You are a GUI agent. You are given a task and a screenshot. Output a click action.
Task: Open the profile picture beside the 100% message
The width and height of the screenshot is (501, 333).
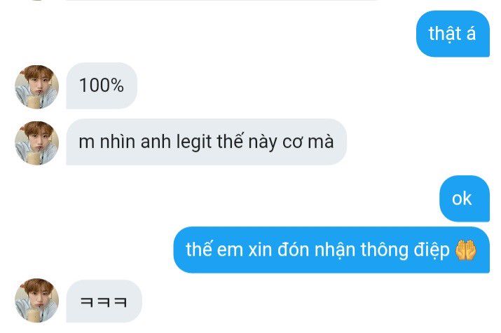coord(36,87)
